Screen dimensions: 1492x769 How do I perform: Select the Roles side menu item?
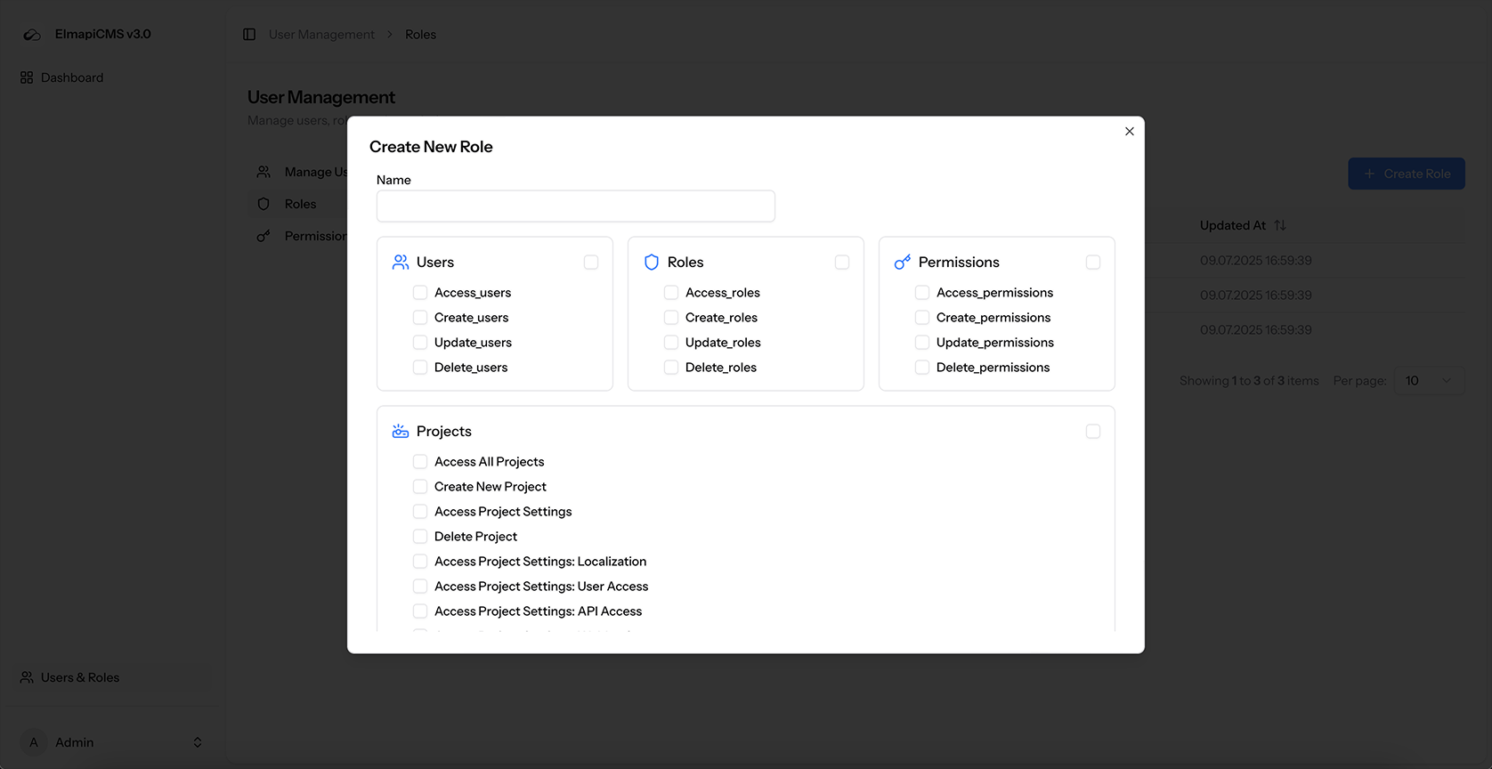click(x=297, y=204)
